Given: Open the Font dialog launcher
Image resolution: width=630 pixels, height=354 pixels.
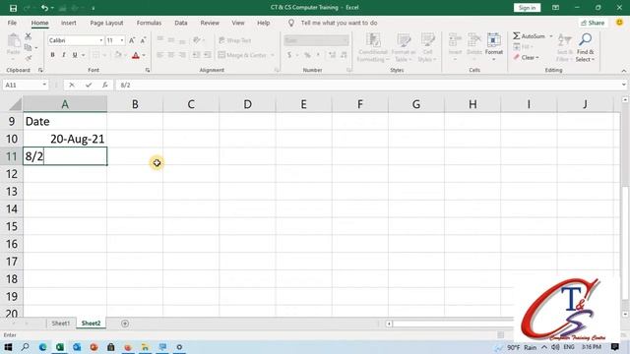Looking at the screenshot, I should click(x=148, y=70).
